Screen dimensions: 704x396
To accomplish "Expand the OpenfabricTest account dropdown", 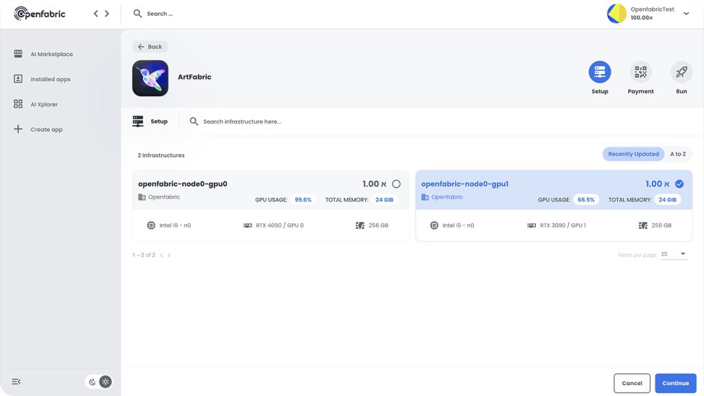I will [x=686, y=14].
